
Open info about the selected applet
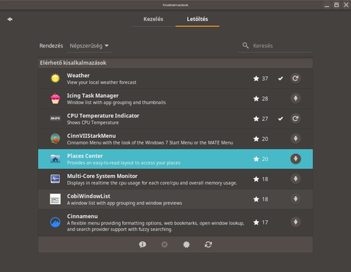143,244
